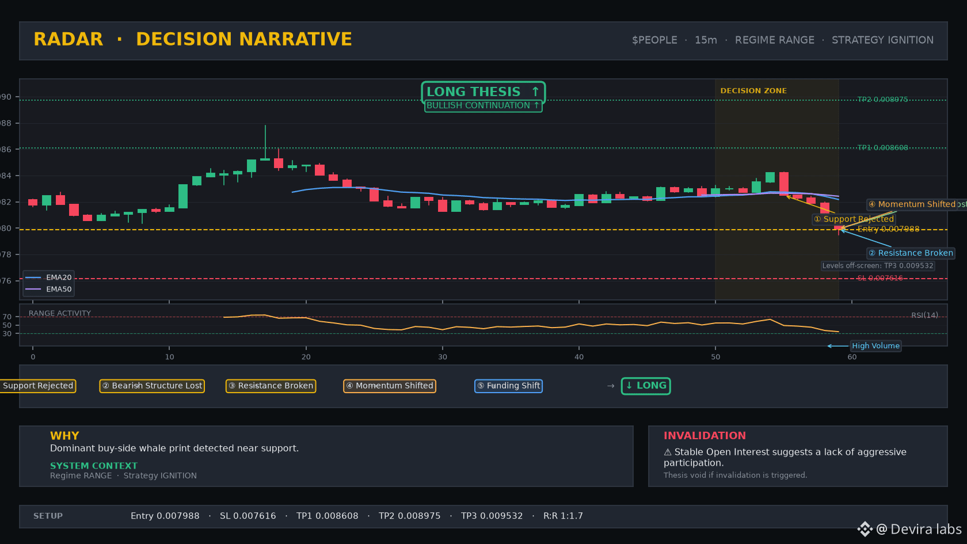
Task: Click the Support Rejected chart annotation
Action: (x=854, y=219)
